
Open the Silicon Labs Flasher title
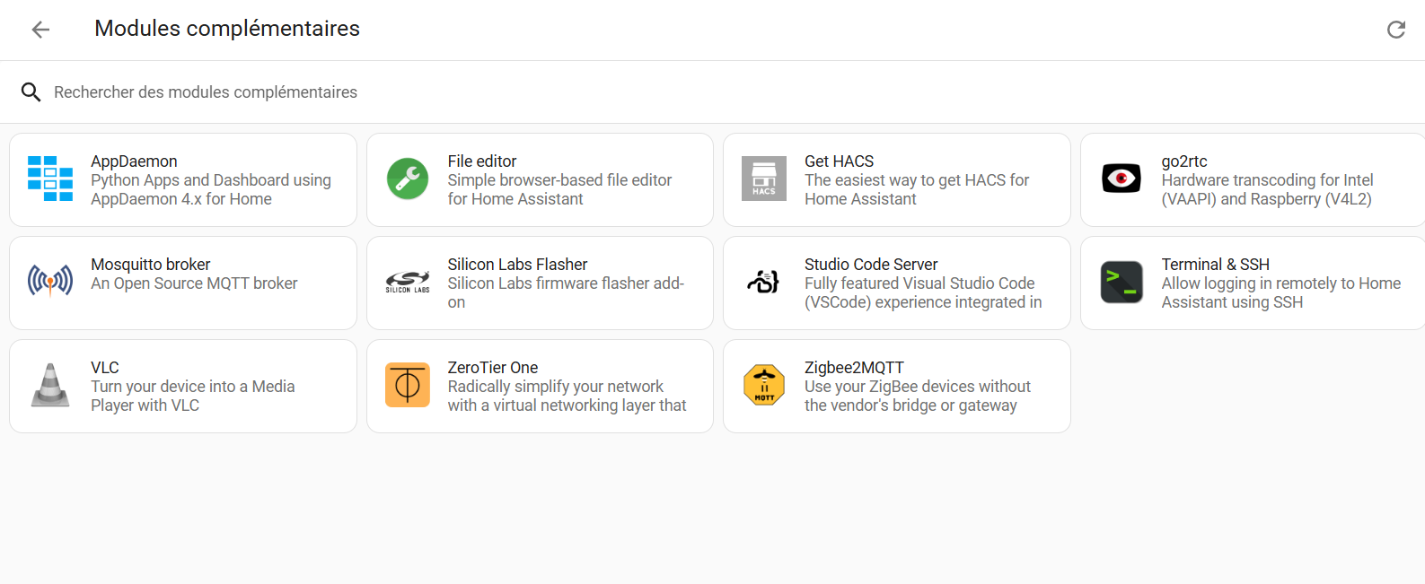(x=517, y=265)
